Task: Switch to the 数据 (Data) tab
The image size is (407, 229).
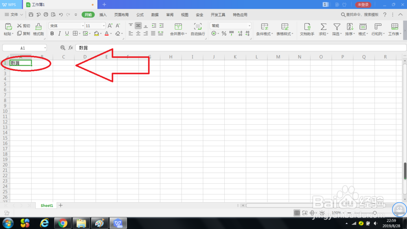Action: (155, 15)
